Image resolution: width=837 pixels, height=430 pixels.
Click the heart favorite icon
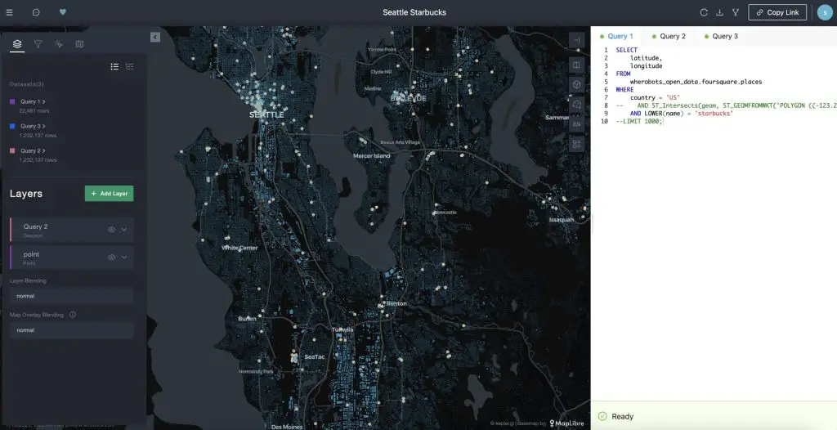(62, 12)
